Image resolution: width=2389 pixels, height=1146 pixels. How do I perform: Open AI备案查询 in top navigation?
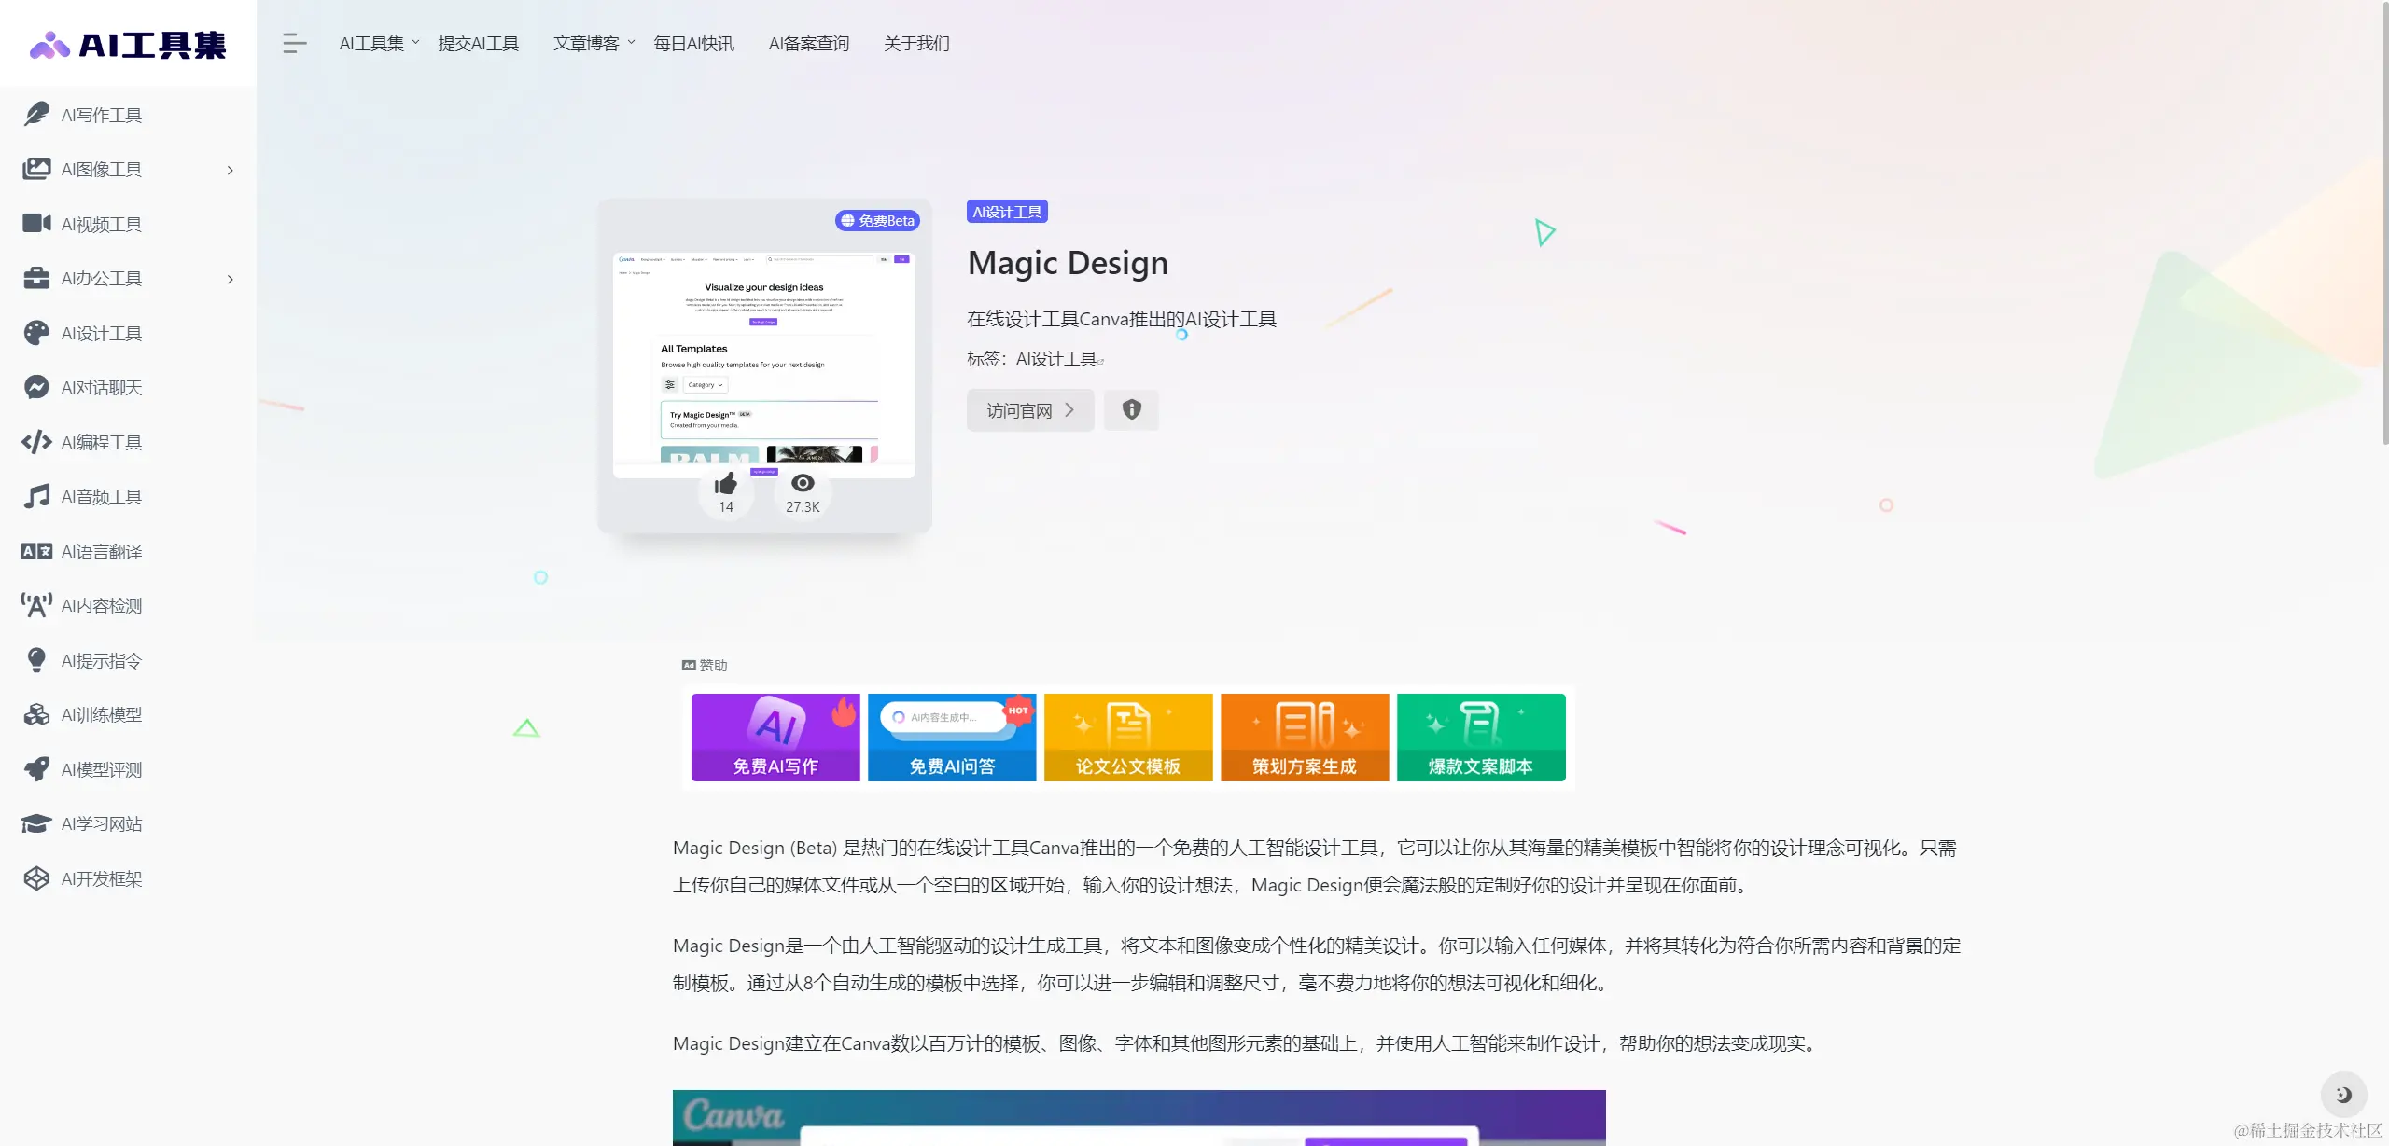pos(809,43)
